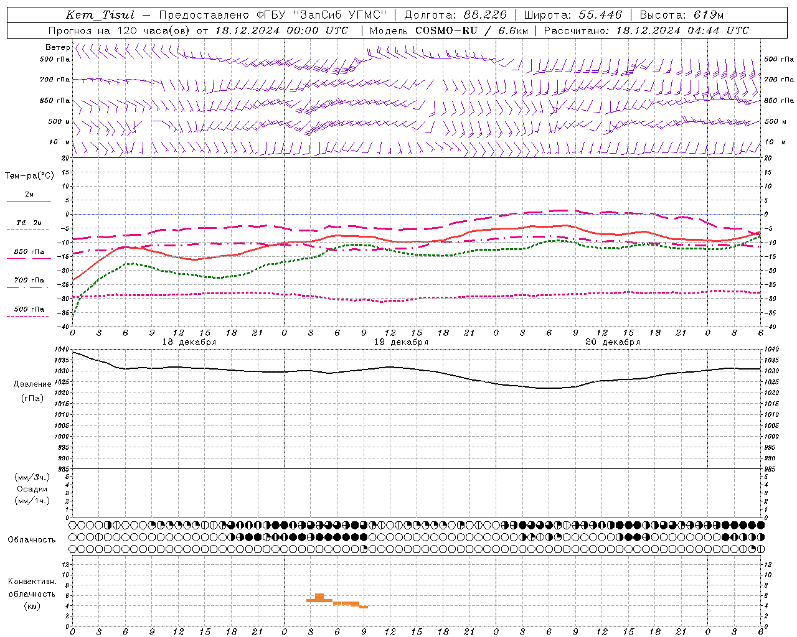Click the '(мм/3ч.)' precipitation unit label
This screenshot has width=797, height=637.
[x=32, y=477]
